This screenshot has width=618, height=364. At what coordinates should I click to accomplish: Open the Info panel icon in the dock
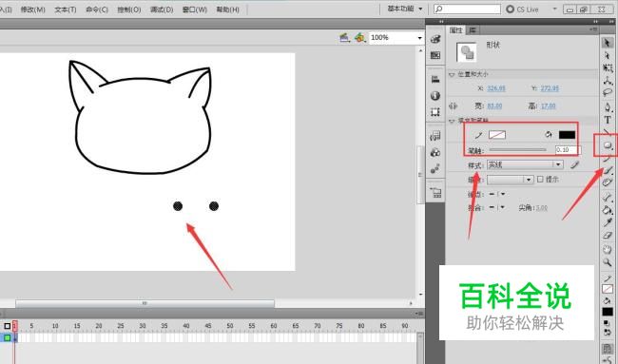point(435,96)
